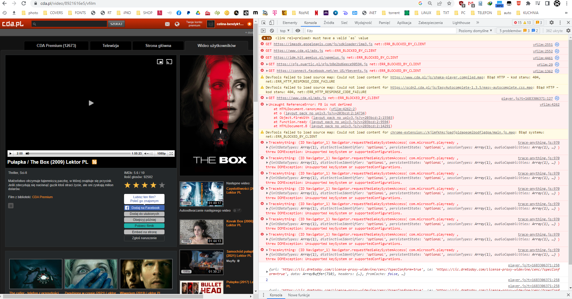Open the 5 problemów issues counter

pyautogui.click(x=518, y=31)
